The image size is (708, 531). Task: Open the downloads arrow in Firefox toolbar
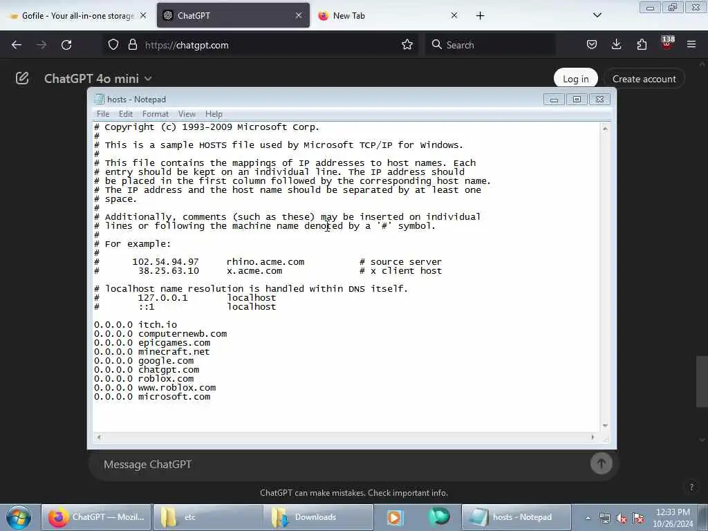coord(616,45)
